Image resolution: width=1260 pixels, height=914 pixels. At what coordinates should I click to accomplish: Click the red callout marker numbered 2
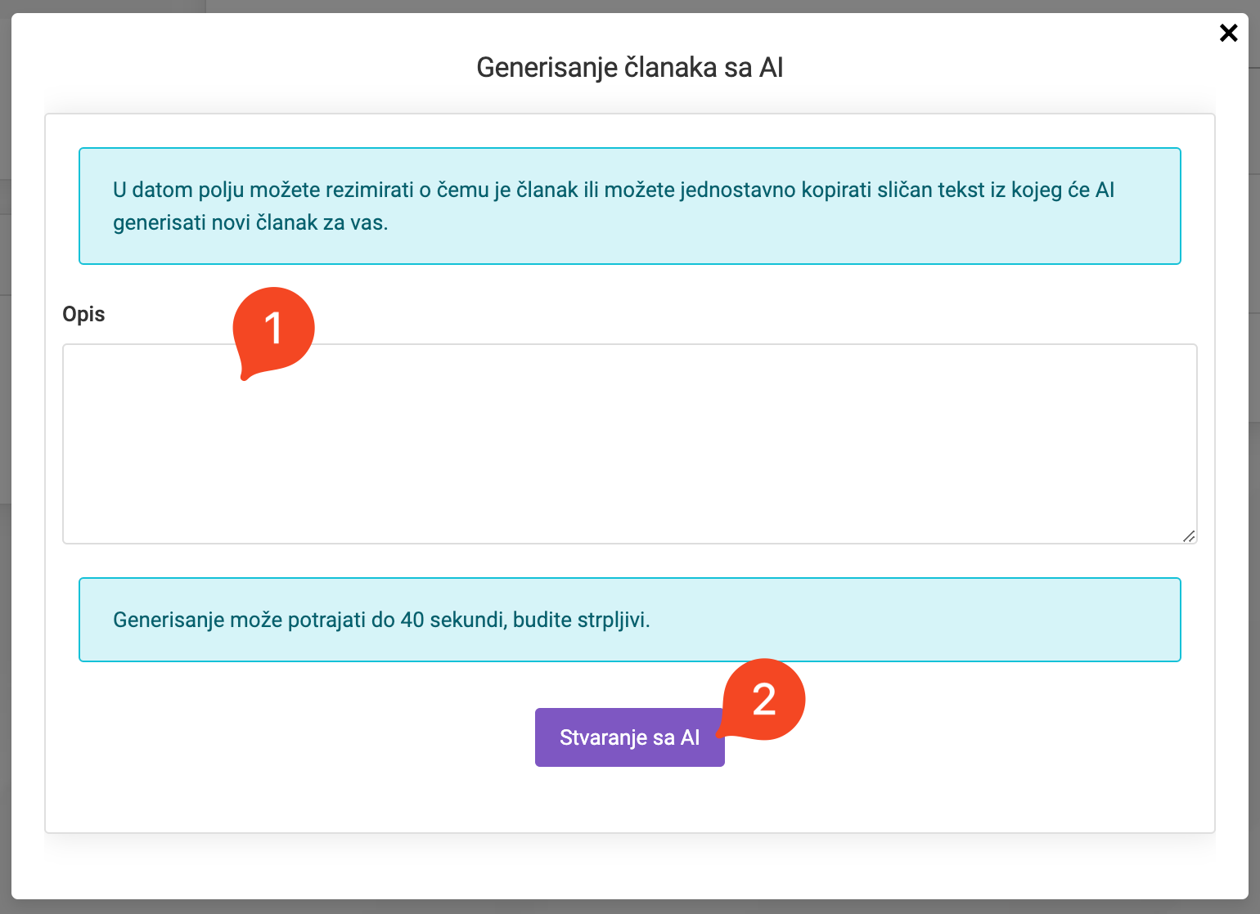point(764,700)
